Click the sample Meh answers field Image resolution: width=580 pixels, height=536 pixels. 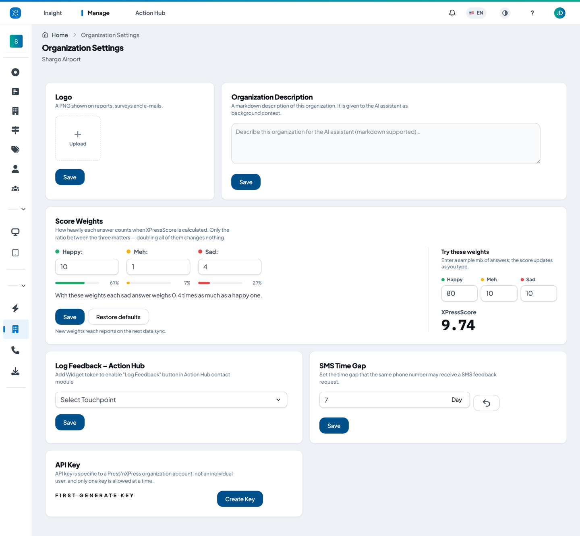499,293
